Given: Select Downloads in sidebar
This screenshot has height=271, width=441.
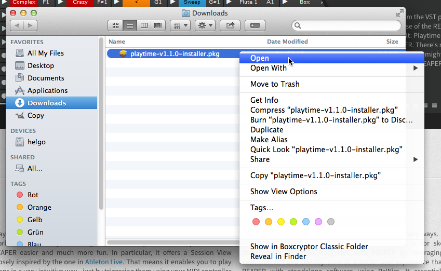Looking at the screenshot, I should (x=51, y=103).
